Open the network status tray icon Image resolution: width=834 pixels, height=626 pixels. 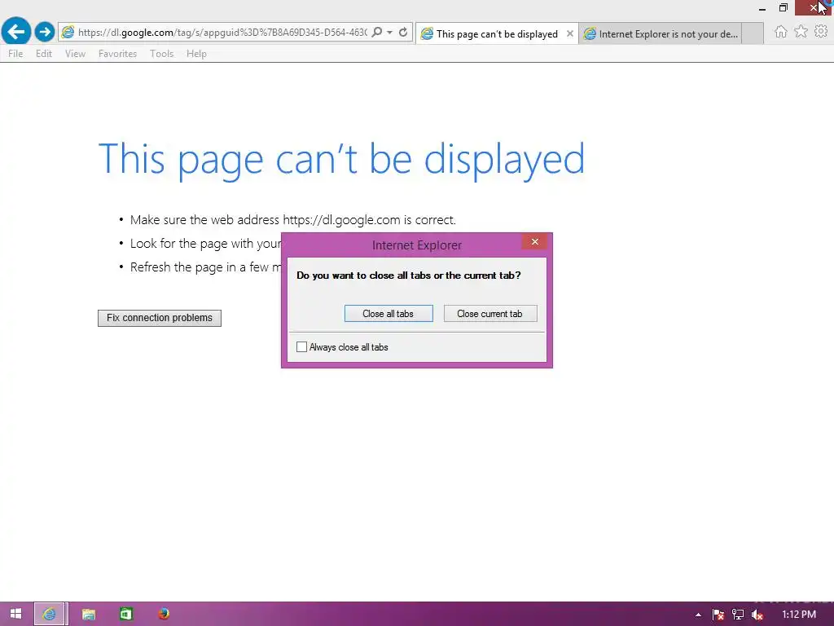click(738, 615)
